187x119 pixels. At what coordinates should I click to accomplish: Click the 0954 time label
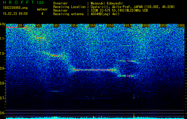coord(74,26)
